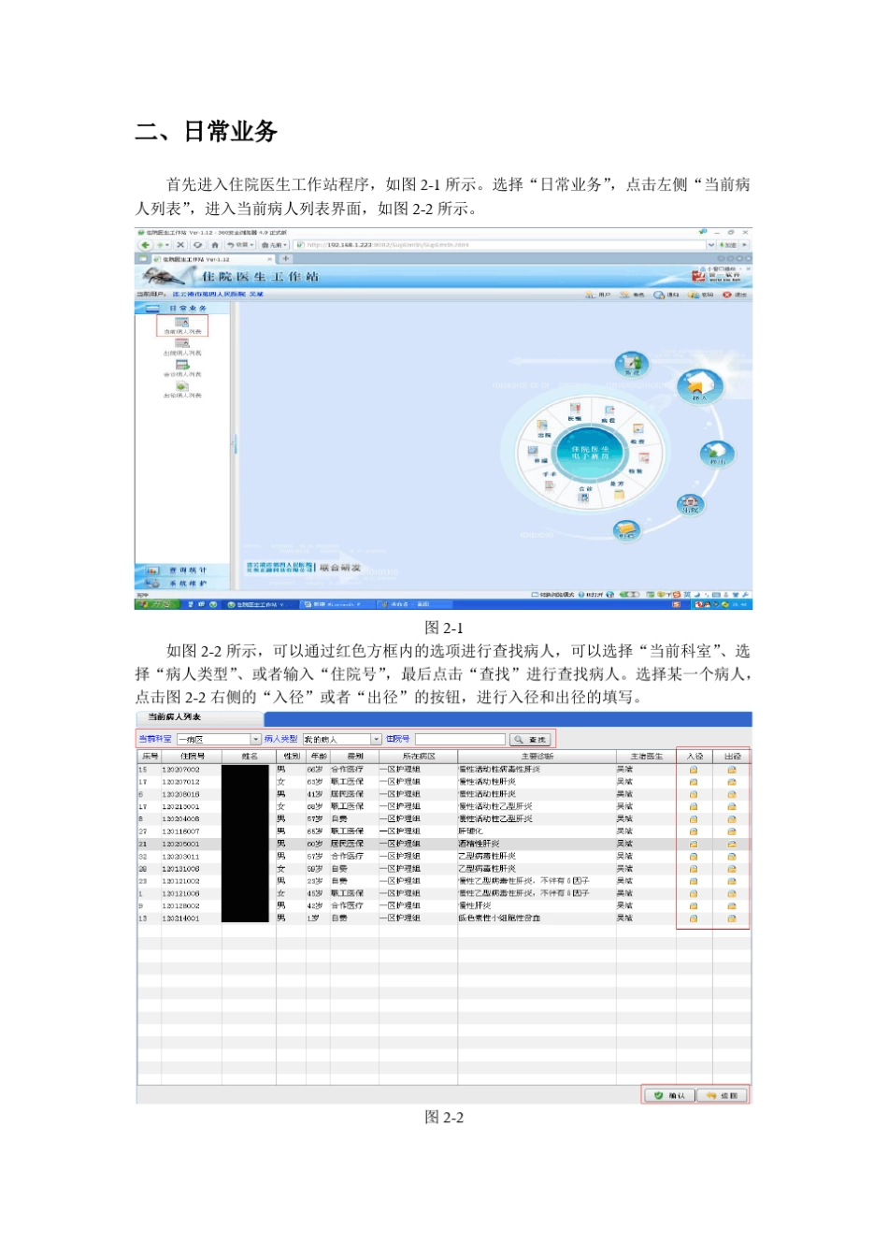Click the 出院 segment in the wheel
888x1257 pixels.
(544, 428)
